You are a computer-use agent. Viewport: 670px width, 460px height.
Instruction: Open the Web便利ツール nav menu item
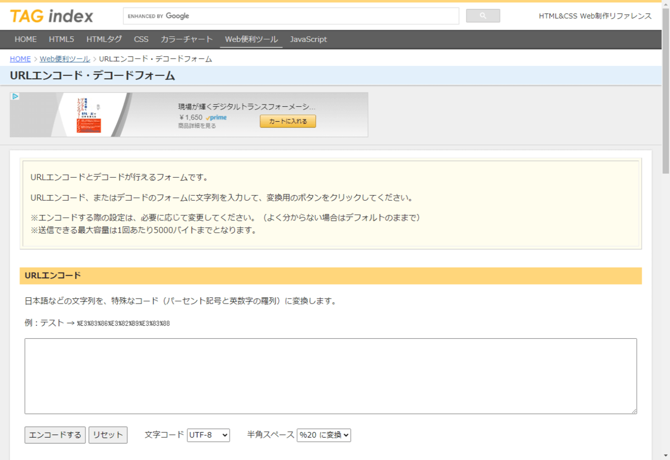(251, 39)
